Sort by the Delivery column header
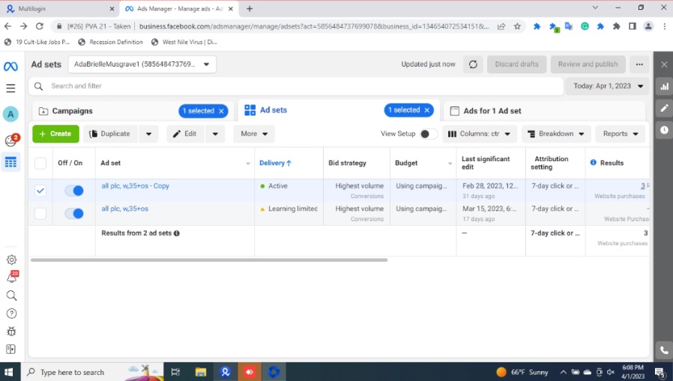Image resolution: width=673 pixels, height=381 pixels. 275,163
